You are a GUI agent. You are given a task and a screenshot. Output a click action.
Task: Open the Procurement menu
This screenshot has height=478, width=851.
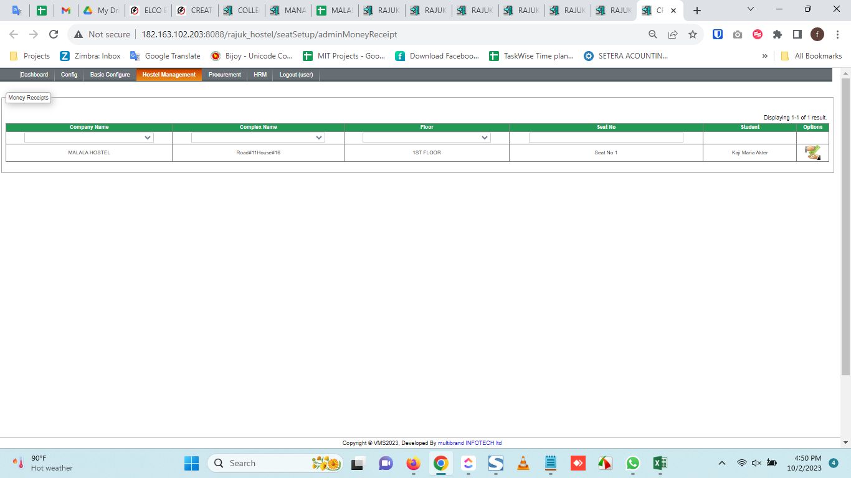[x=225, y=75]
